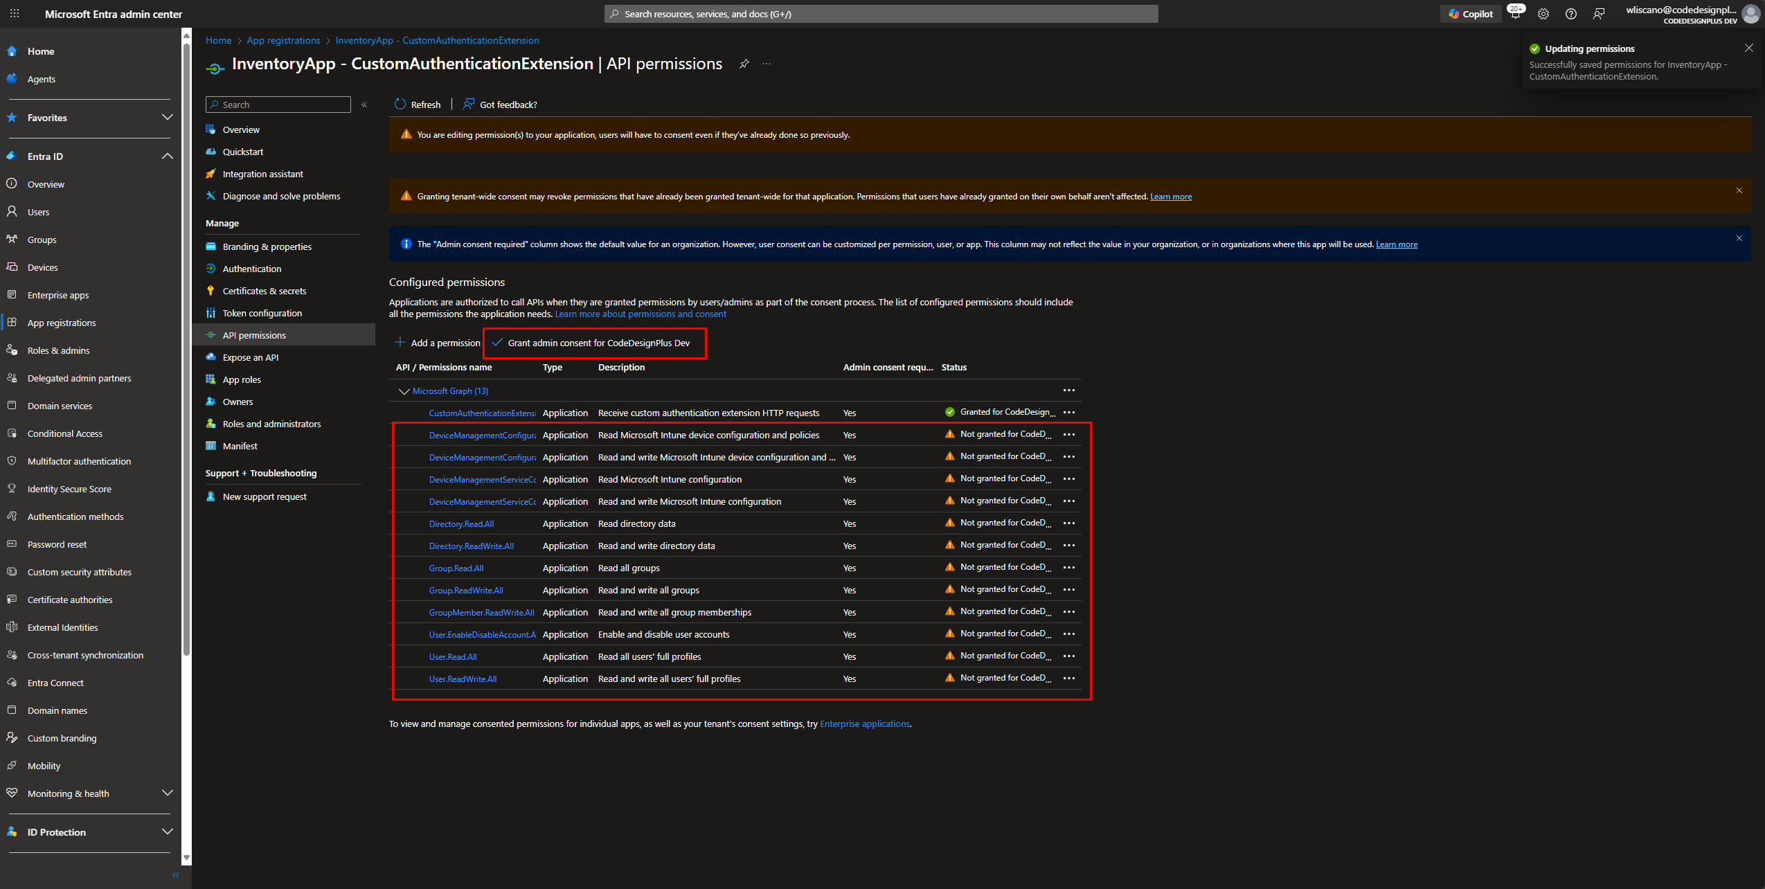Open Agents in the left navigation
This screenshot has height=889, width=1765.
point(42,79)
